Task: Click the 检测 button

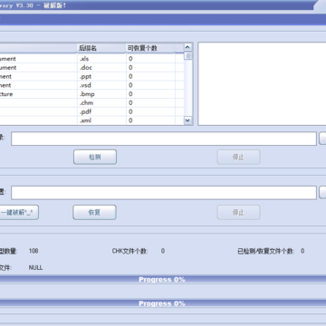Action: tap(95, 157)
